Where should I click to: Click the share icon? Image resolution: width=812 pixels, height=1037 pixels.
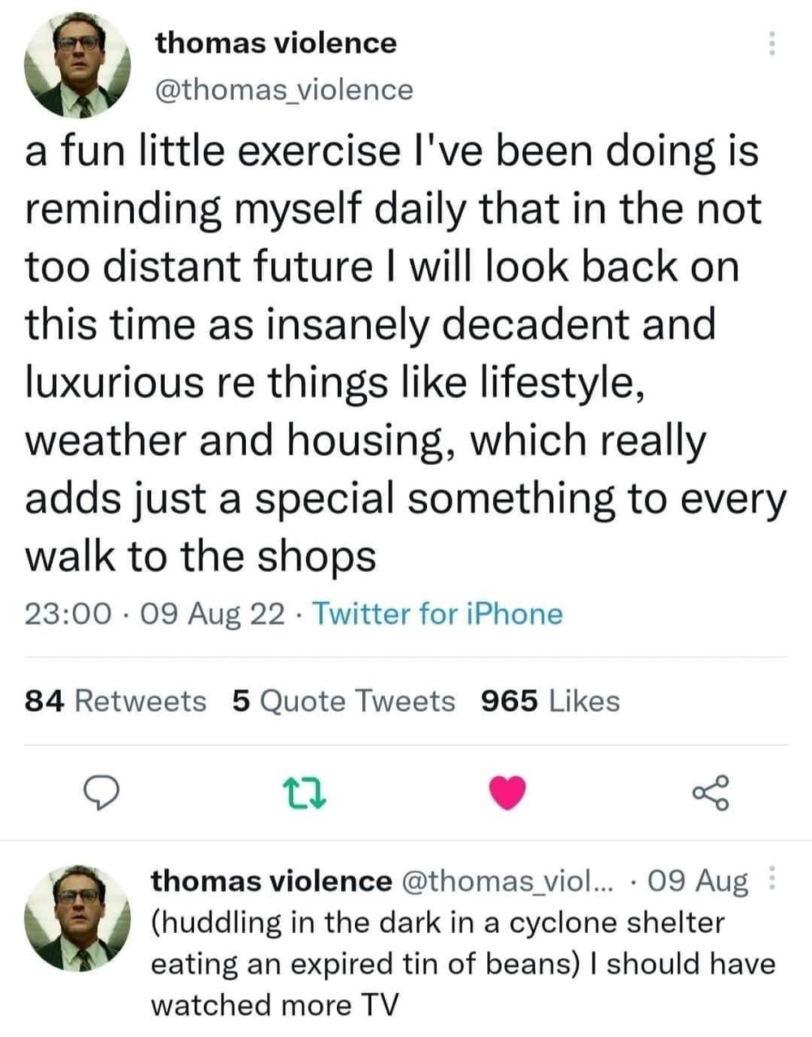coord(711,793)
